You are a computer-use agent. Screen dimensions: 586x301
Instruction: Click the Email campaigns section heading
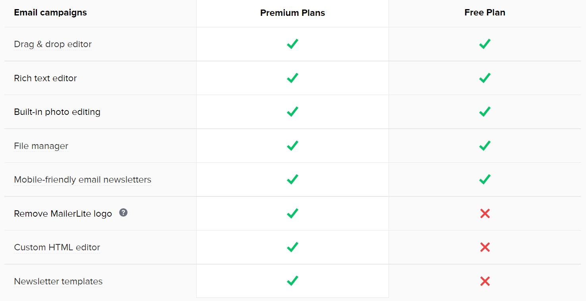50,12
